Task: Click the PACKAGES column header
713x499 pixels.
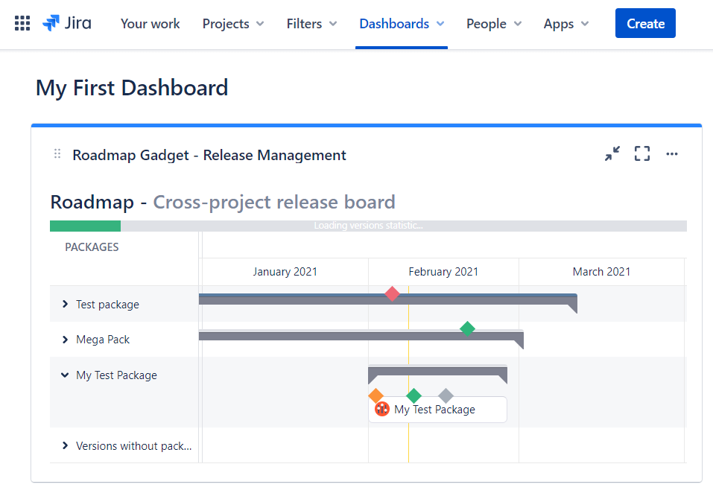Action: coord(92,247)
